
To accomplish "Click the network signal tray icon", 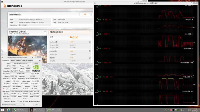I will click(183, 110).
